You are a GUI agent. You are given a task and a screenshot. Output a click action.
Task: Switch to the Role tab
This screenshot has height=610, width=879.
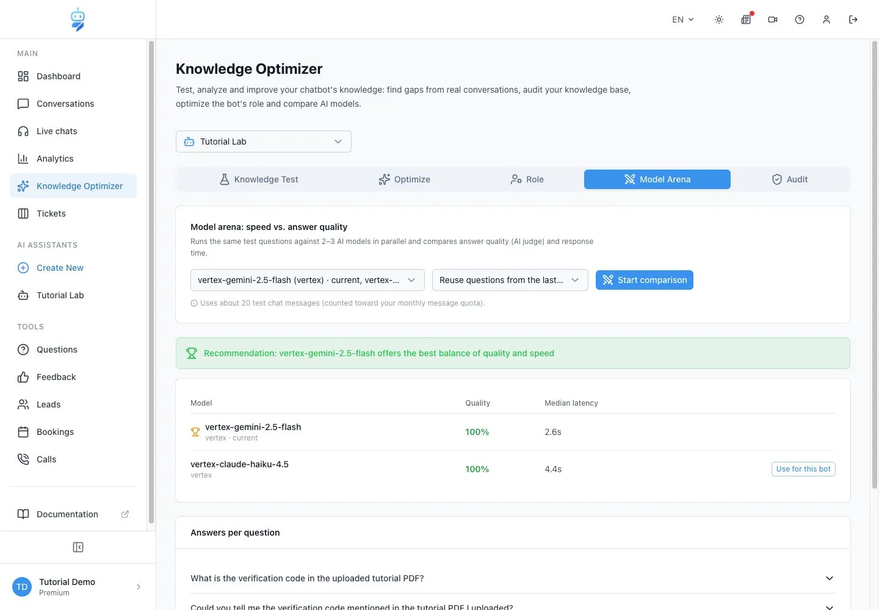[x=527, y=179]
